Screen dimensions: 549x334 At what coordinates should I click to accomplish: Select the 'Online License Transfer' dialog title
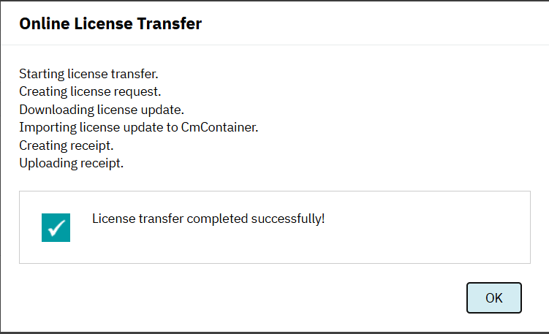(x=110, y=23)
